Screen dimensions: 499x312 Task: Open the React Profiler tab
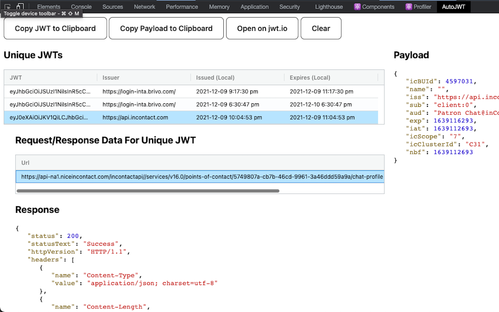[418, 7]
